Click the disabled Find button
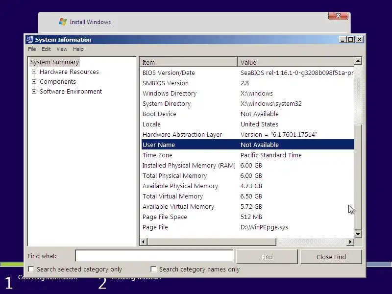 coord(267,257)
